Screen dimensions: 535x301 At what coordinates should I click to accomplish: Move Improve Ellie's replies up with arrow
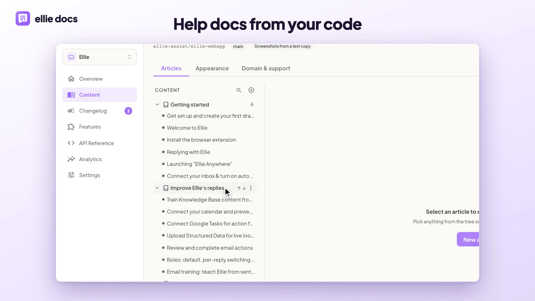tap(239, 188)
